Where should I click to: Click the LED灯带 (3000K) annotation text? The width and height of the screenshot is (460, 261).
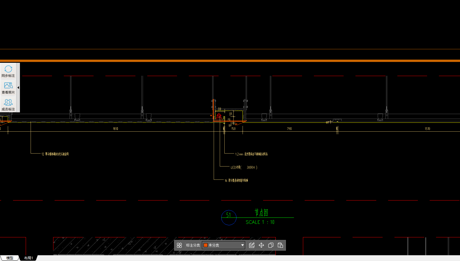[x=244, y=167]
